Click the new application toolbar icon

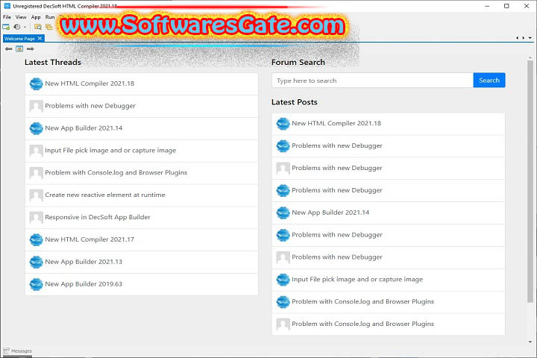tap(6, 27)
